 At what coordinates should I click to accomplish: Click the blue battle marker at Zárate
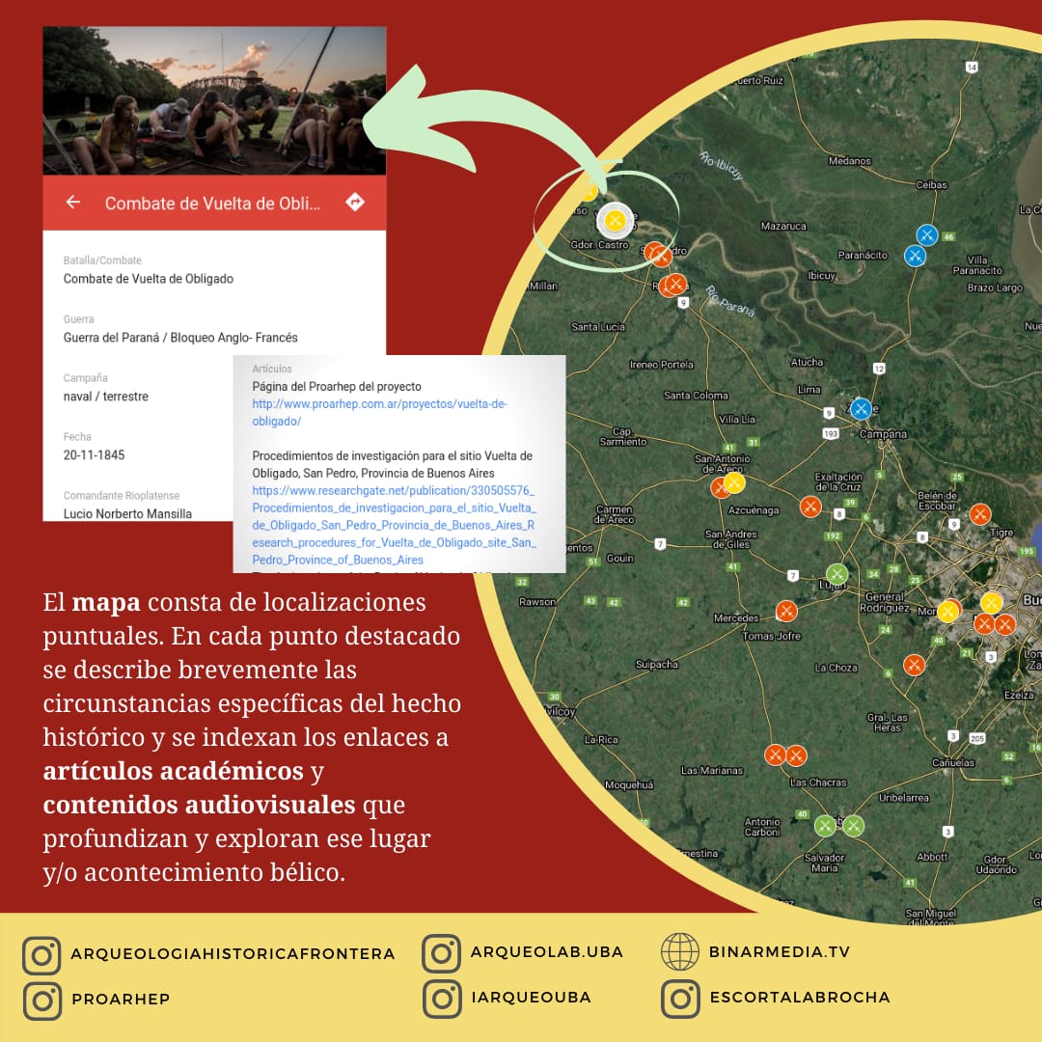(x=861, y=408)
